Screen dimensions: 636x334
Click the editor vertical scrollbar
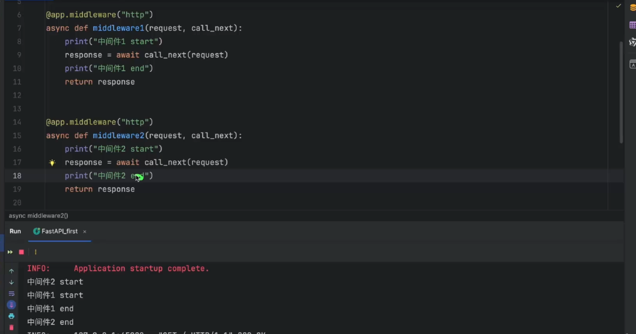click(x=621, y=92)
